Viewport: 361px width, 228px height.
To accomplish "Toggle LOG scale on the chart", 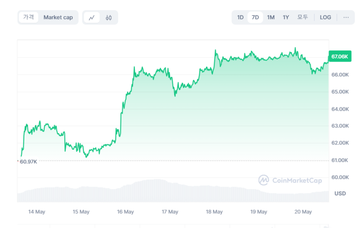I will 325,17.
